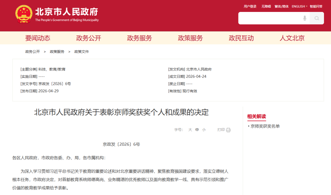The width and height of the screenshot is (331, 195).
Task: Open the 政策服务 menu
Action: (x=190, y=38)
